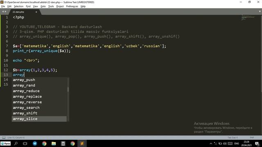262x147 pixels.
Task: Open the first Chrome taskbar icon
Action: click(x=44, y=143)
